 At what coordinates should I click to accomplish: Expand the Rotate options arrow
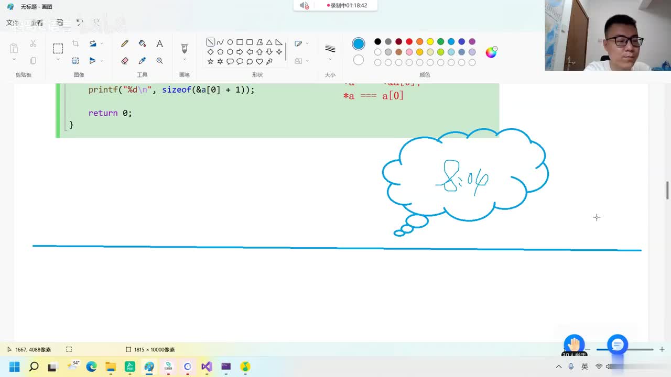point(102,43)
